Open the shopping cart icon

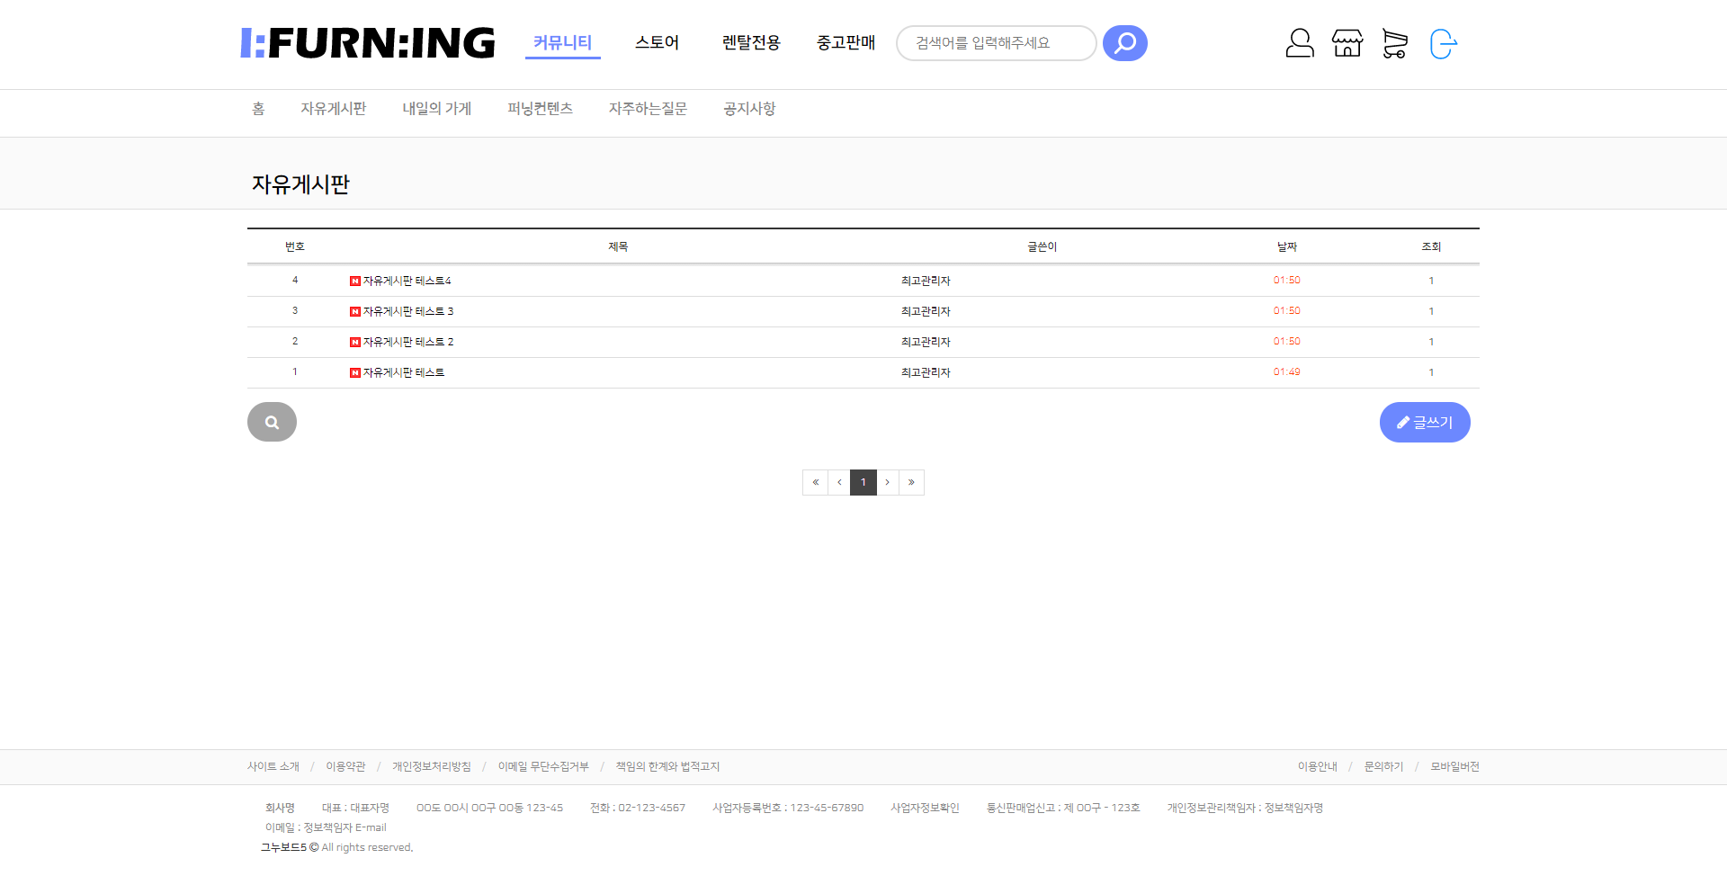pos(1394,43)
